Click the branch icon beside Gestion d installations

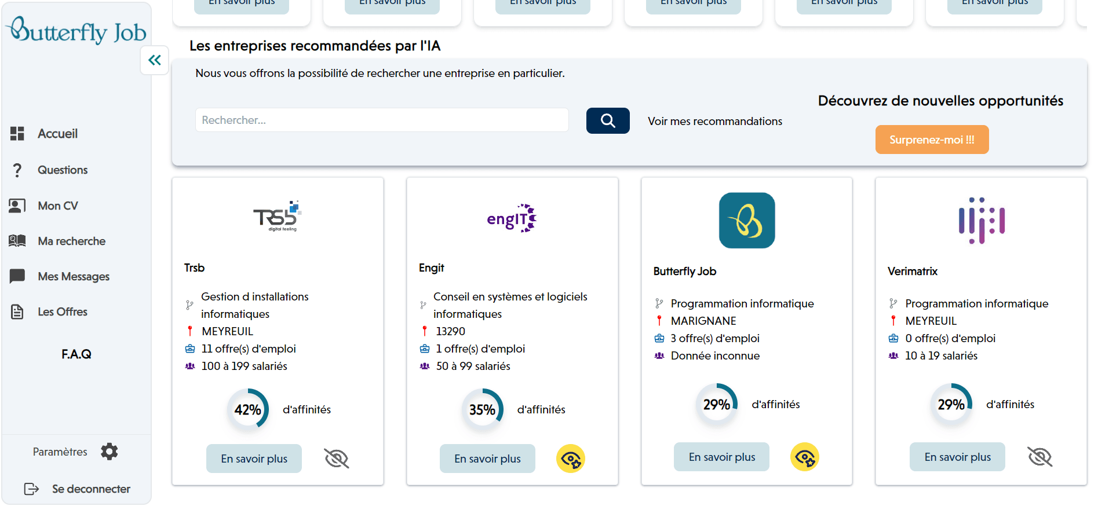click(189, 305)
